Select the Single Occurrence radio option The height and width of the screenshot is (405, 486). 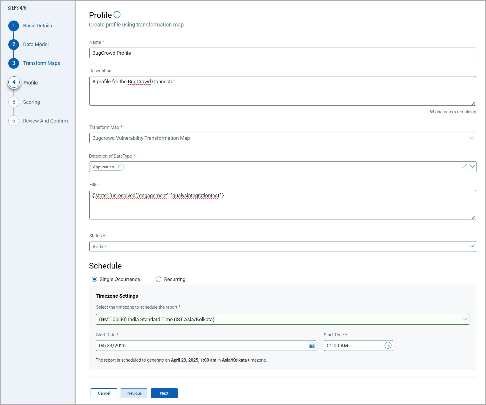click(x=94, y=279)
